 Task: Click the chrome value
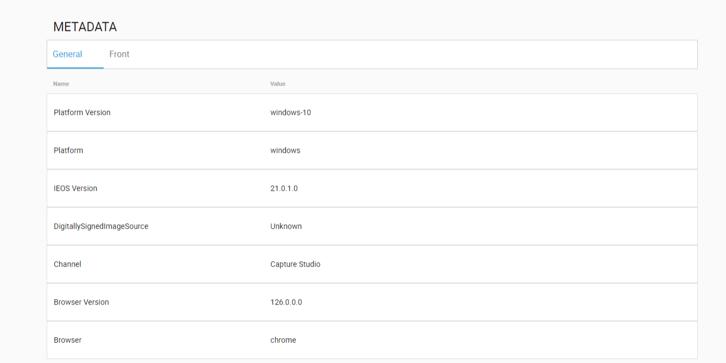283,340
